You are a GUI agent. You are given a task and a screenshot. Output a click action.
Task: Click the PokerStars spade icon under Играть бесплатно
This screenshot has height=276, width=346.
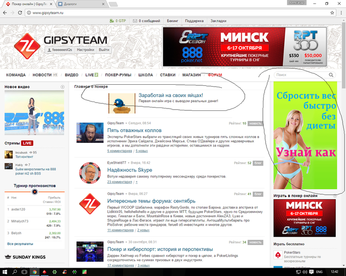tap(278, 255)
